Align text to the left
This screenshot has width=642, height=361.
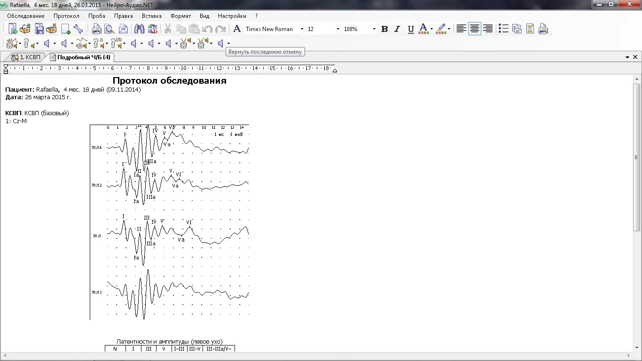click(461, 29)
